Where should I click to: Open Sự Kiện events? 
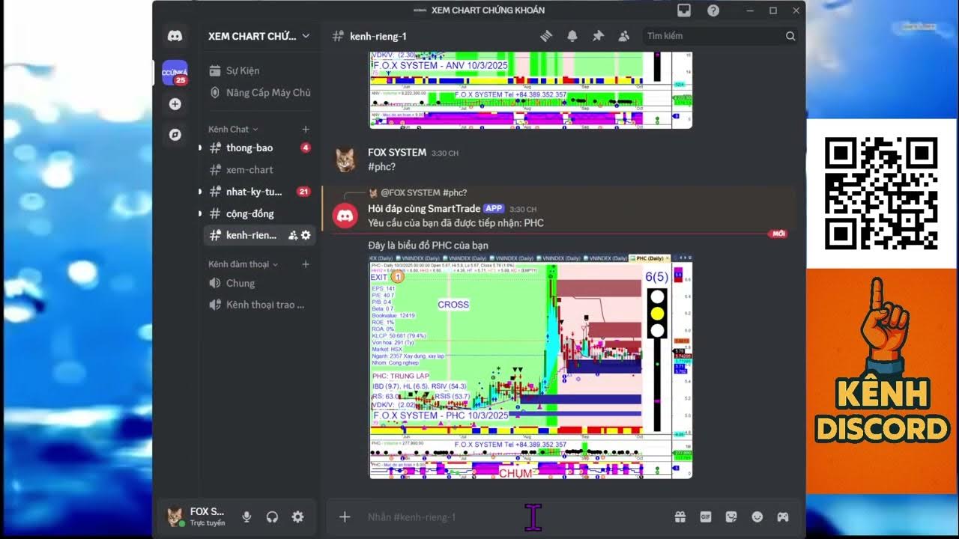258,70
